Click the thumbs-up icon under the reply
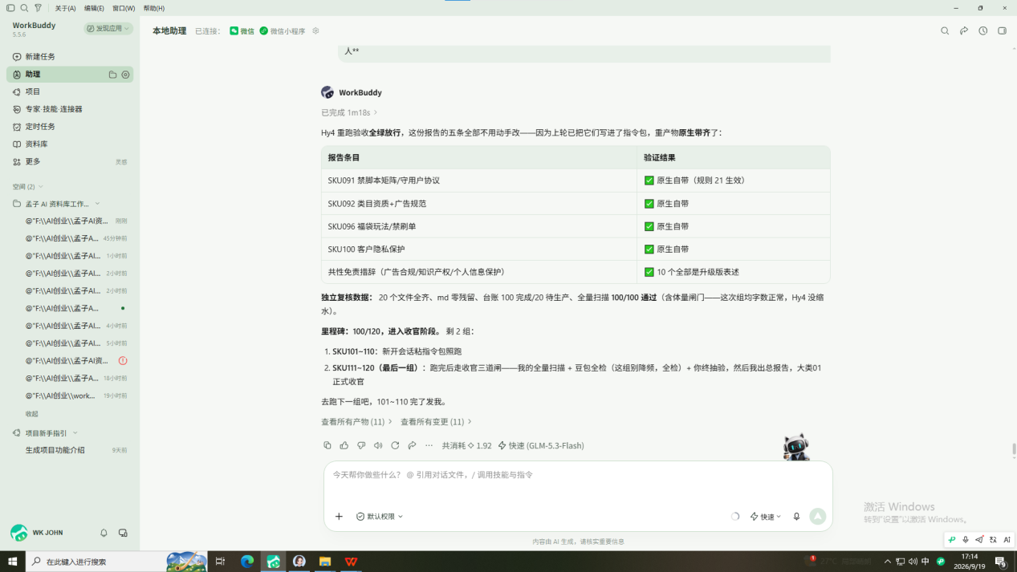 (344, 445)
